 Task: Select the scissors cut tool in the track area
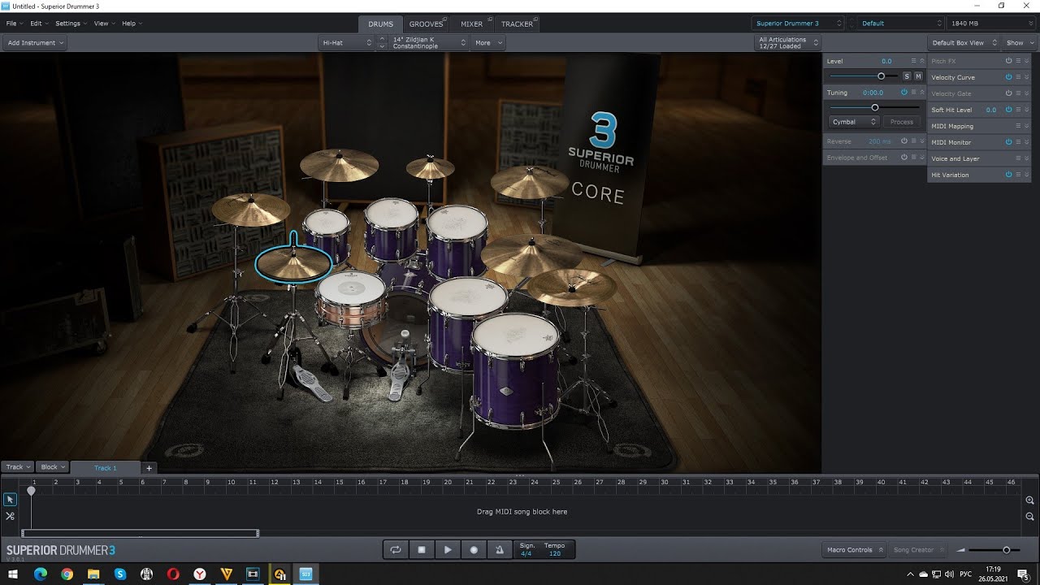coord(11,516)
